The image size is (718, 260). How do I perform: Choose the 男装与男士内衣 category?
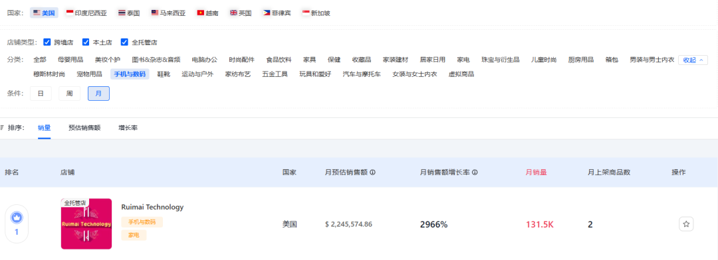pyautogui.click(x=652, y=60)
